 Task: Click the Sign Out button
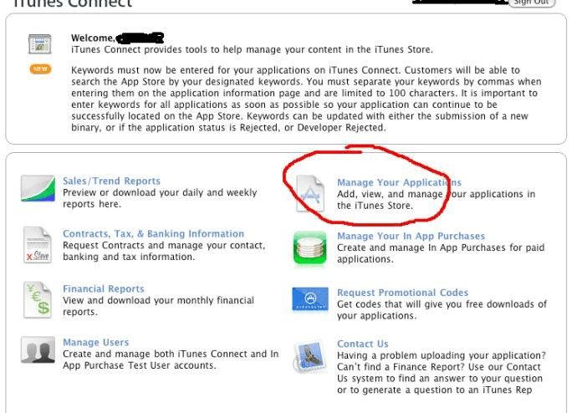click(x=531, y=3)
